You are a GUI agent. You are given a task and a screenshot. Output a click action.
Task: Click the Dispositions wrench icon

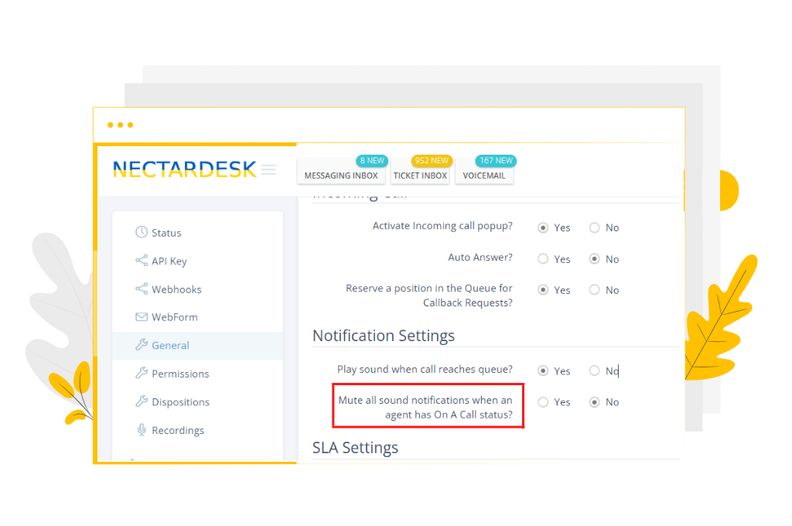pyautogui.click(x=142, y=401)
